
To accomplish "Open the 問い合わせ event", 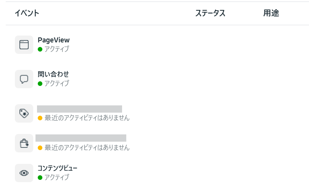I will [53, 74].
